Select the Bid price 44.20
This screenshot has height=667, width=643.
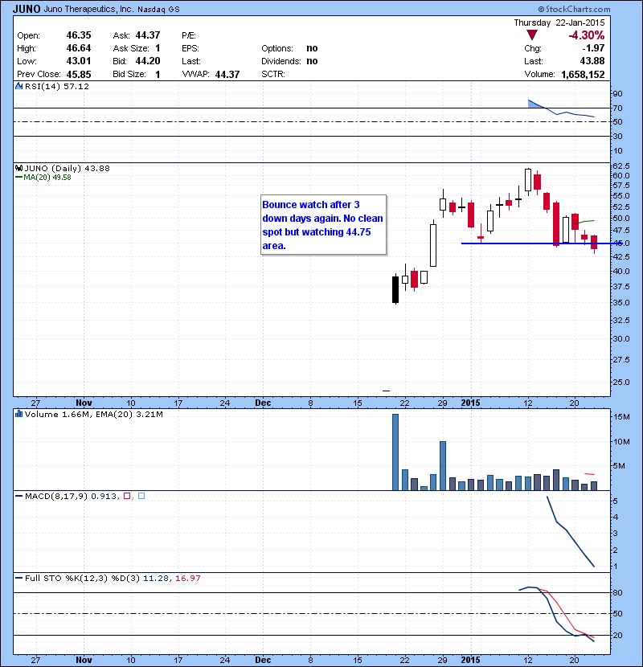click(148, 61)
